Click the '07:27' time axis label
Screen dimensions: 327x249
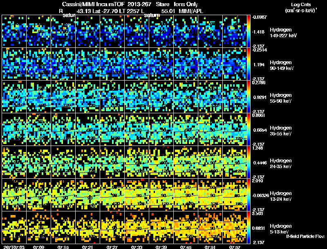(x=112, y=247)
